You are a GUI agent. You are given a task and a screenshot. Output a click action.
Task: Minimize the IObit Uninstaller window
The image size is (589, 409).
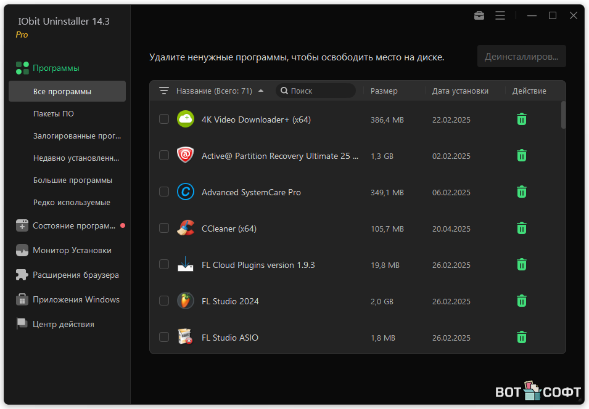point(532,15)
